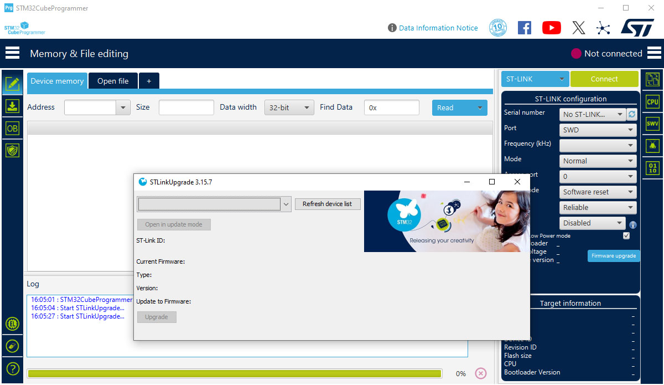Open ST X (Twitter) icon
664x385 pixels.
(579, 28)
